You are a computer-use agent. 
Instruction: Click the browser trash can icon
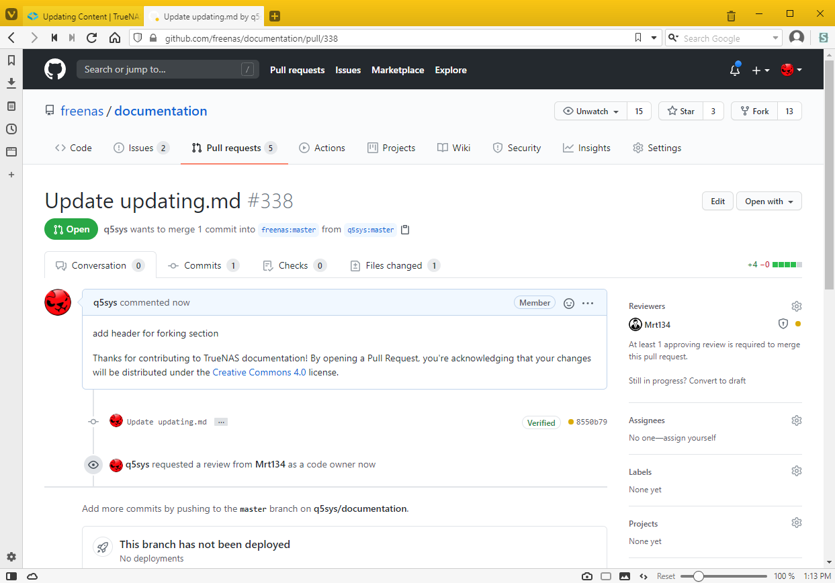tap(732, 16)
